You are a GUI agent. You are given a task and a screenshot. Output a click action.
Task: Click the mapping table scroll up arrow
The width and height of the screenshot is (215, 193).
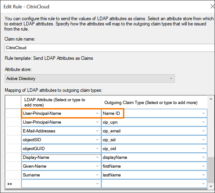click(211, 99)
